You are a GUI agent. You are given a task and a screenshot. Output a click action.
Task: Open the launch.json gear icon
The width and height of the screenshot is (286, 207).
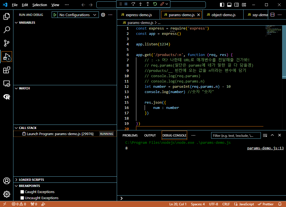[103, 15]
